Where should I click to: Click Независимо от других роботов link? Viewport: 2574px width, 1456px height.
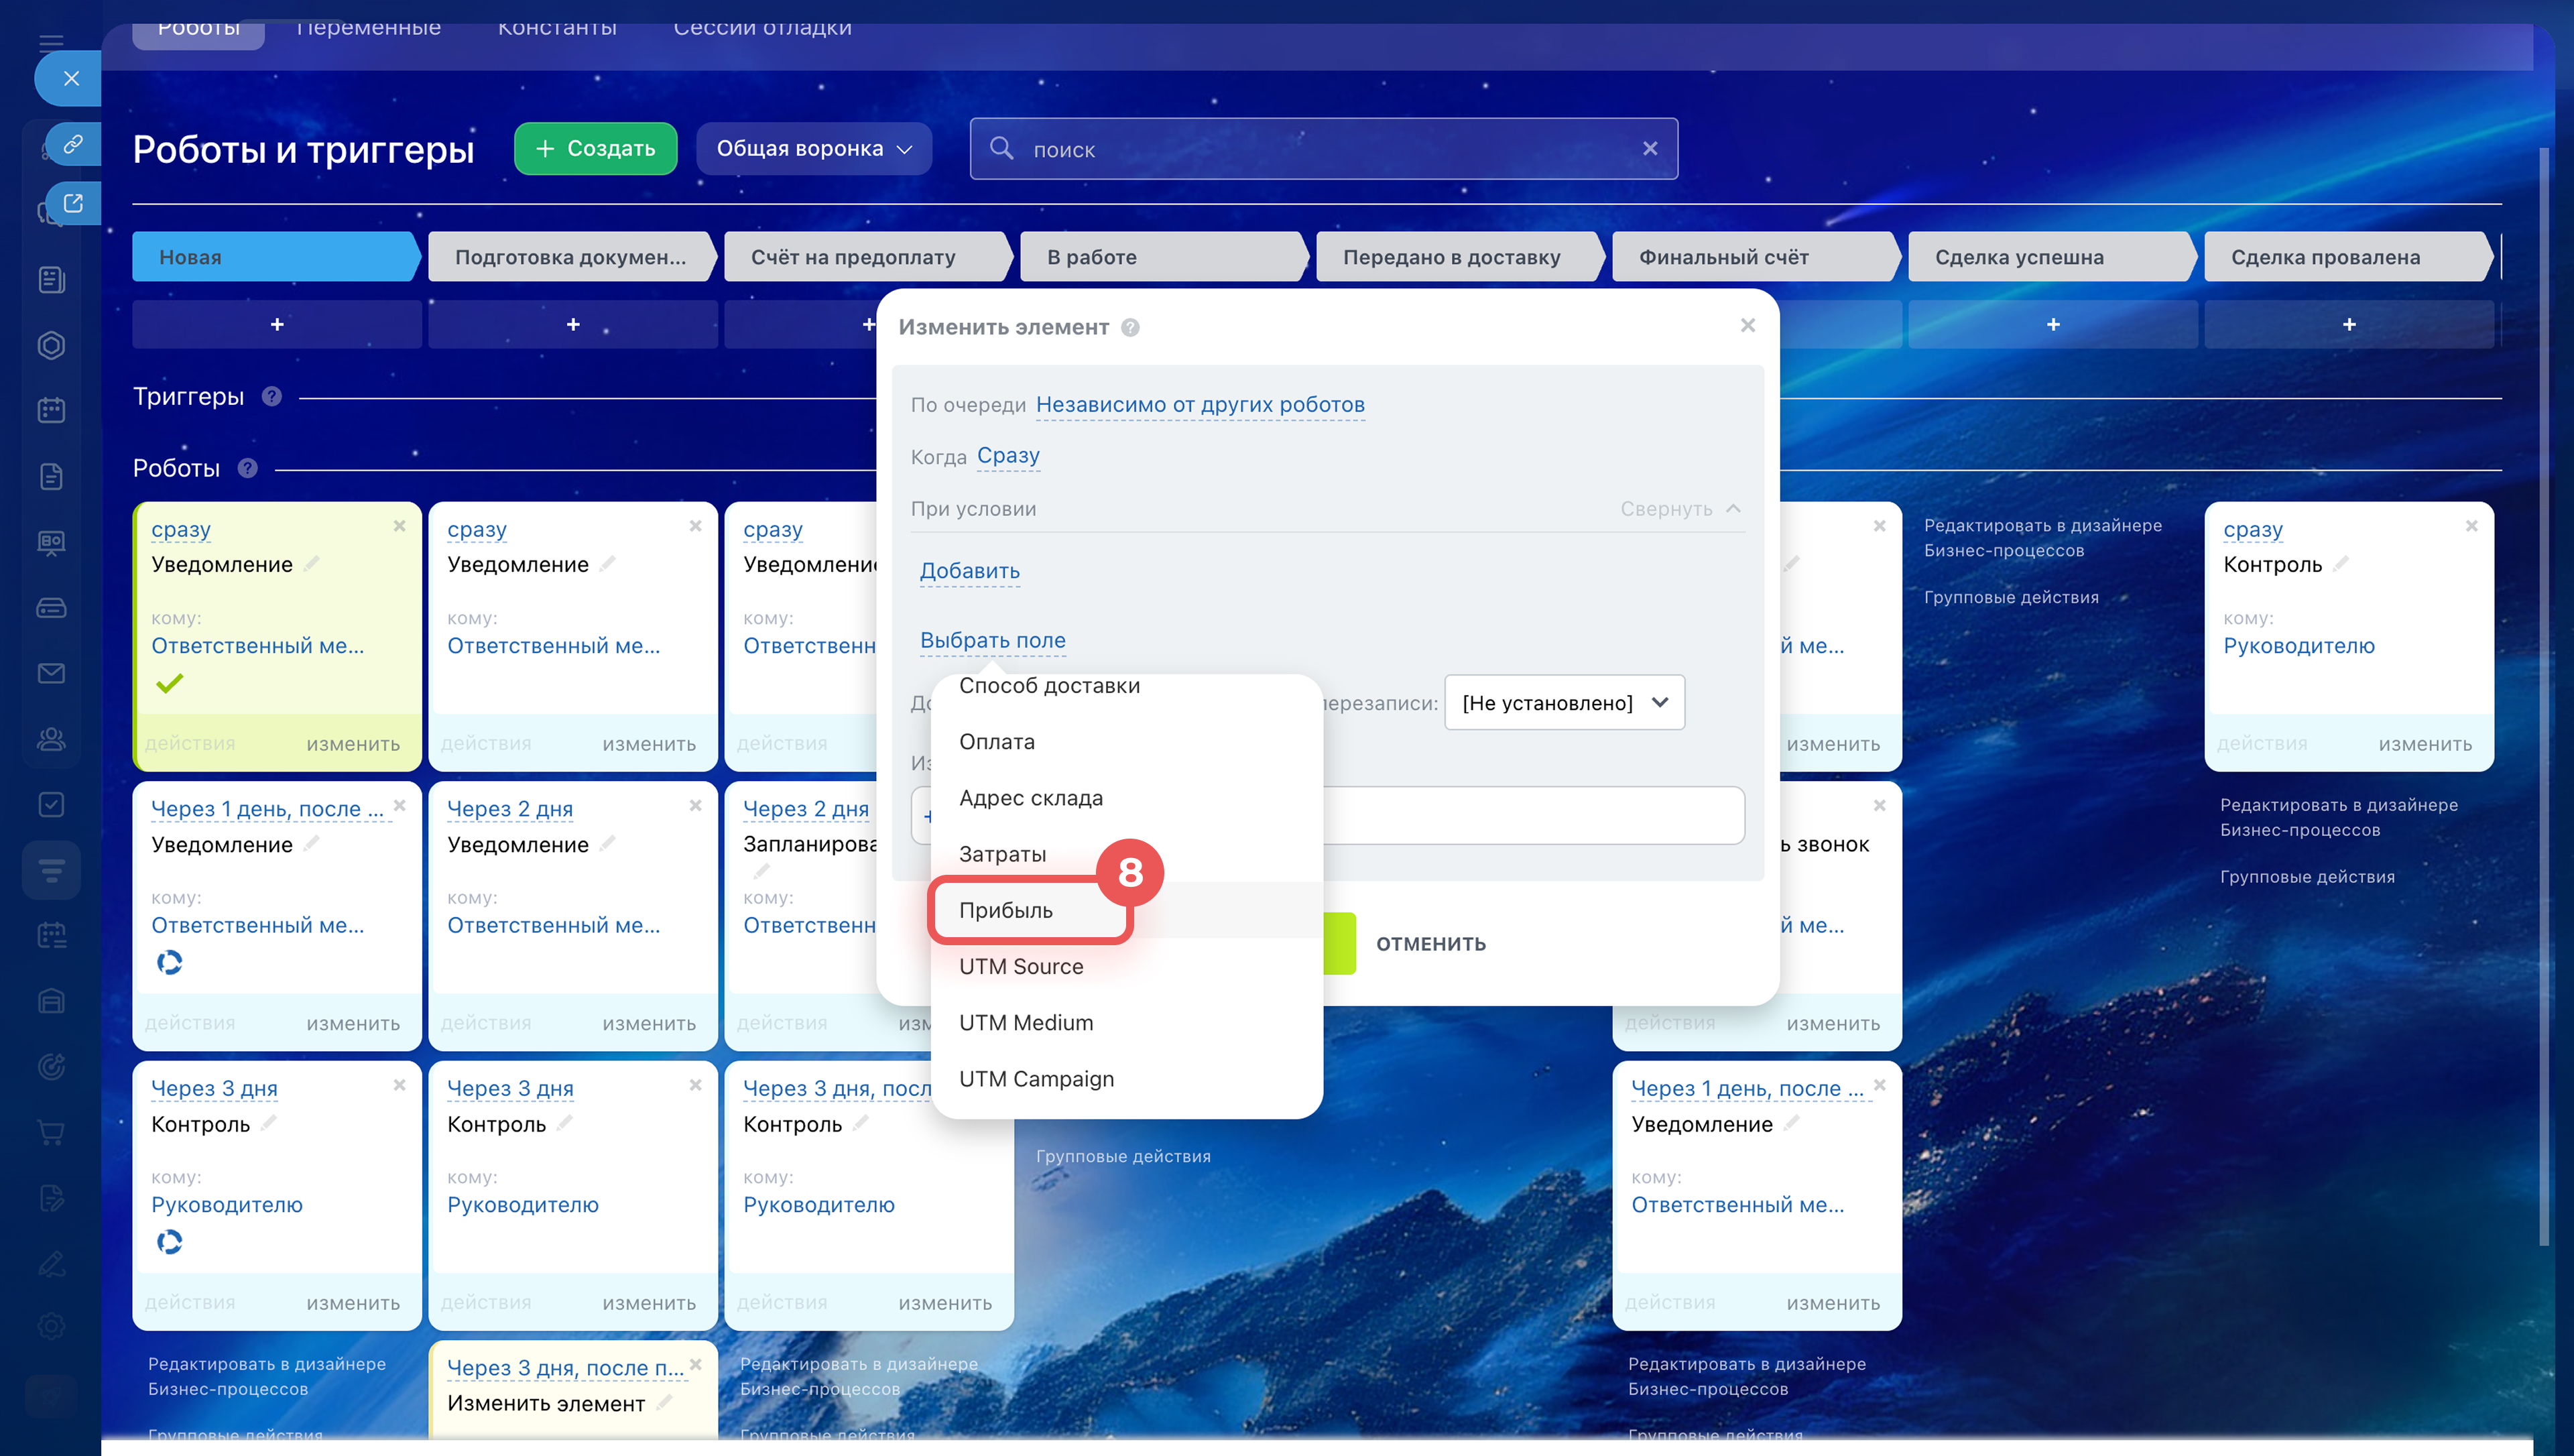click(x=1200, y=405)
